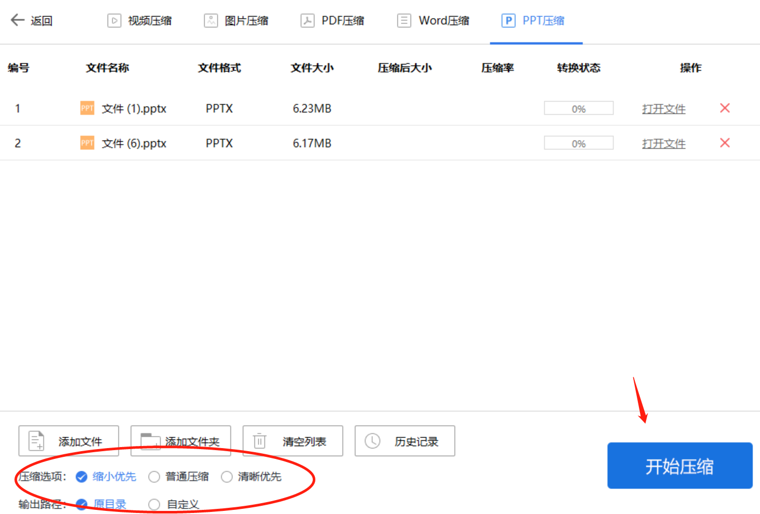Click the 文件大小 column header
This screenshot has width=760, height=514.
click(312, 68)
